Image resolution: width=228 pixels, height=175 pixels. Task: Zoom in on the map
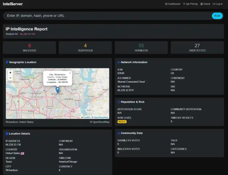(10, 72)
